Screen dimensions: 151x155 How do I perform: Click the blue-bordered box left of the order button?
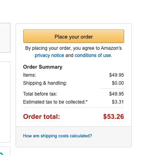click(5, 38)
